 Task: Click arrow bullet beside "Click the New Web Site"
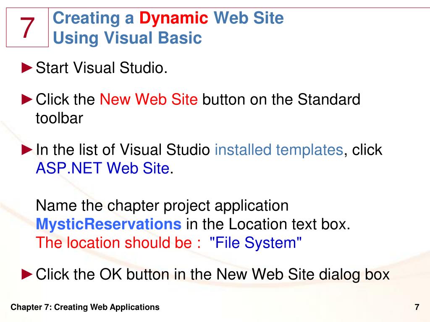click(27, 99)
